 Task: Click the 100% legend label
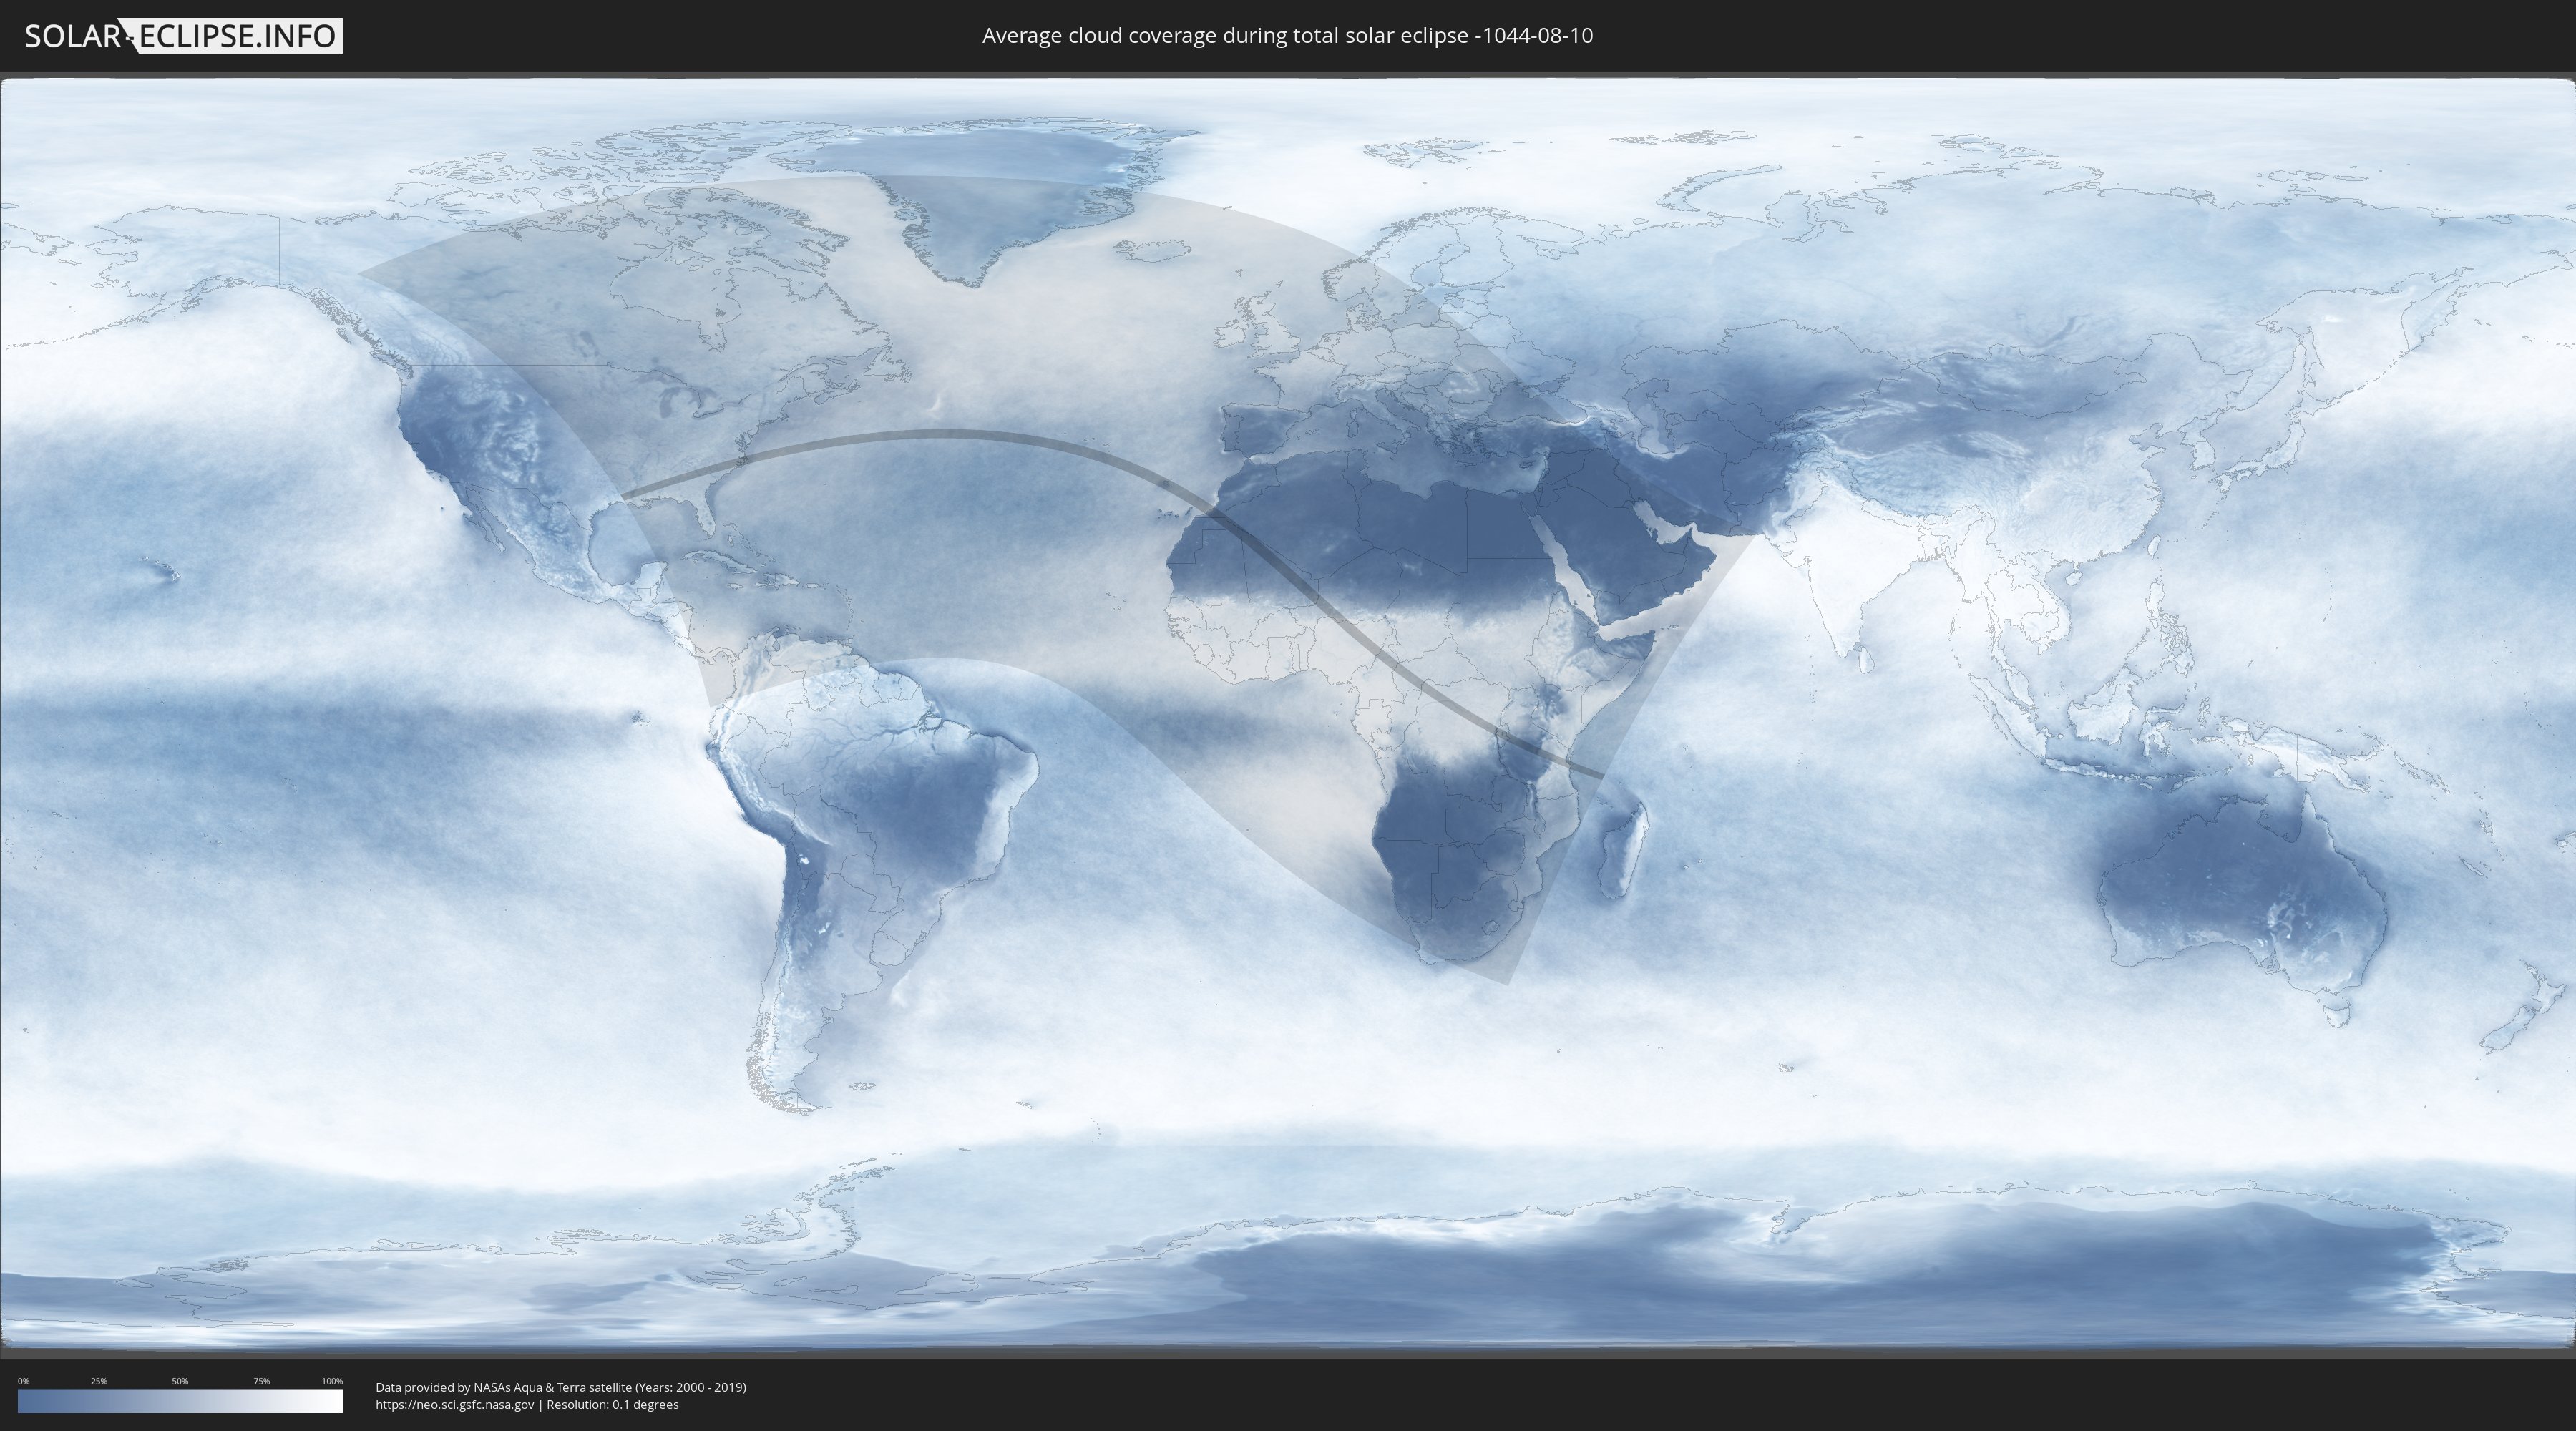coord(332,1381)
